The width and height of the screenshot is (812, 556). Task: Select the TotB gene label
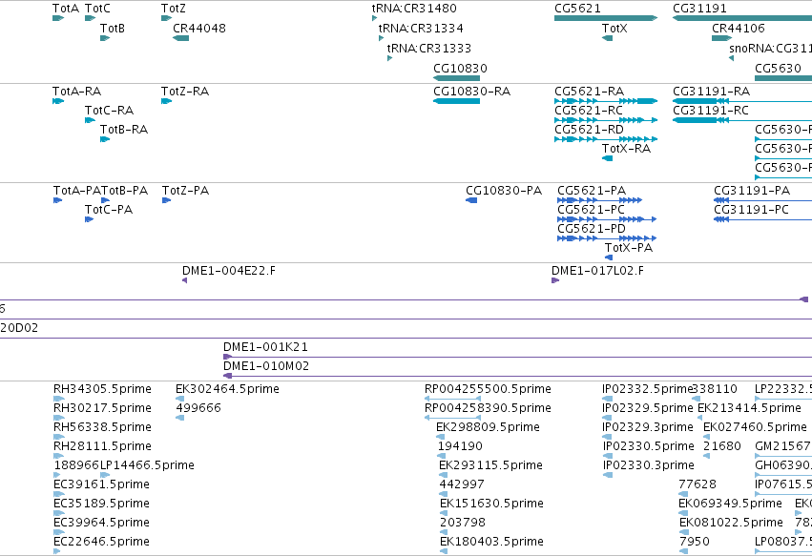(113, 28)
